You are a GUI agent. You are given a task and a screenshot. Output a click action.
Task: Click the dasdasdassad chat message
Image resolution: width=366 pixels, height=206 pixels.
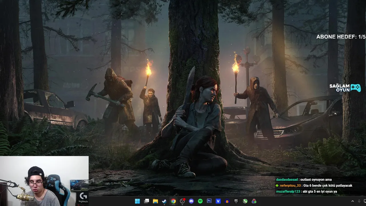[x=304, y=180]
